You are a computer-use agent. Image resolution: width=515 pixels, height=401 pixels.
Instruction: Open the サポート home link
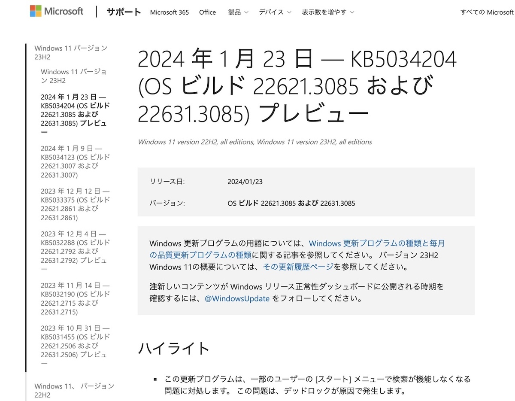124,12
